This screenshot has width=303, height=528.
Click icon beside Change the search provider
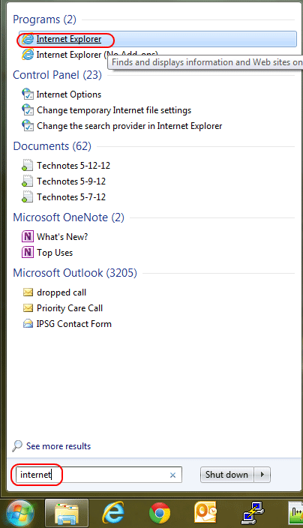point(28,126)
